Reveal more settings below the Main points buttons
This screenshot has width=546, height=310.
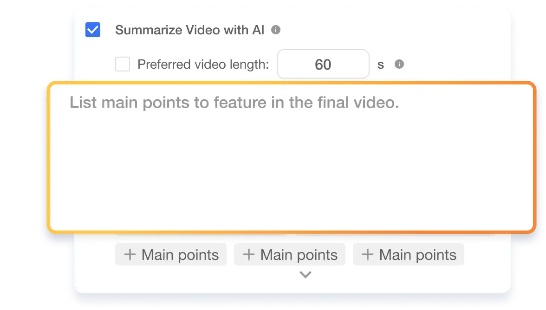click(305, 274)
